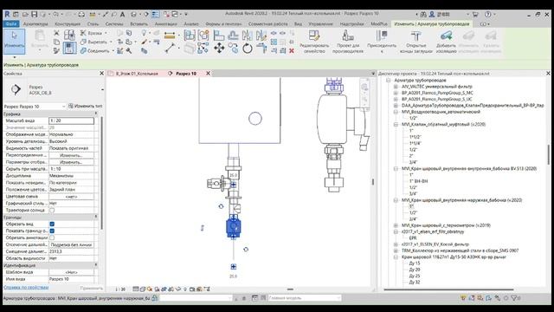Image resolution: width=554 pixels, height=312 pixels.
Task: Click the Cut clipboard scissors icon
Action: [56, 33]
